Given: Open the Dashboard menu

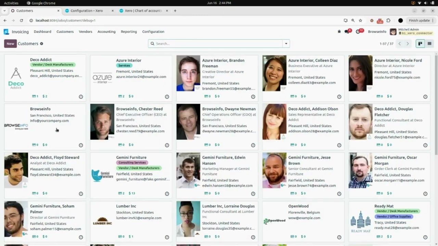Looking at the screenshot, I should (42, 31).
